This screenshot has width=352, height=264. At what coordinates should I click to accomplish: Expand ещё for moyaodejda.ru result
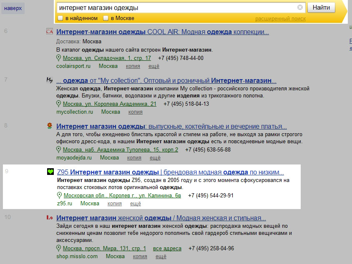[x=155, y=158]
